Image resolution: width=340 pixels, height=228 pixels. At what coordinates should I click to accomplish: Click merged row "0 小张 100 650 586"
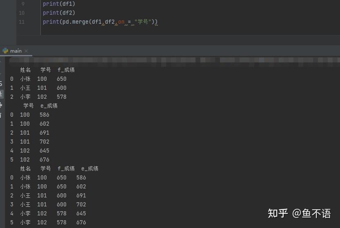point(48,177)
